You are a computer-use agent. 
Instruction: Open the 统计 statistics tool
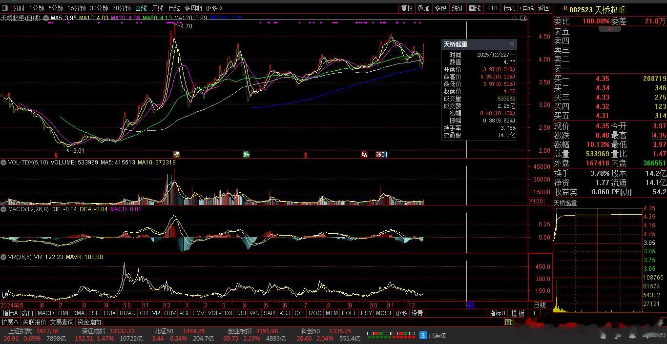[x=458, y=8]
